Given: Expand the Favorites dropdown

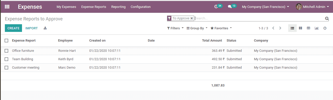Looking at the screenshot, I should click(221, 28).
